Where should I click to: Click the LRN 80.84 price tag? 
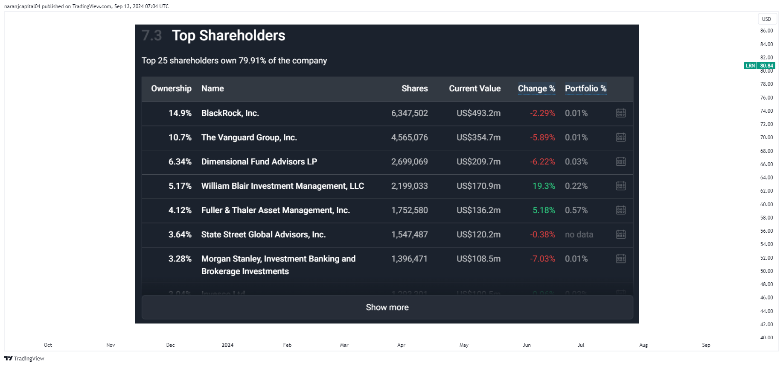click(x=760, y=66)
